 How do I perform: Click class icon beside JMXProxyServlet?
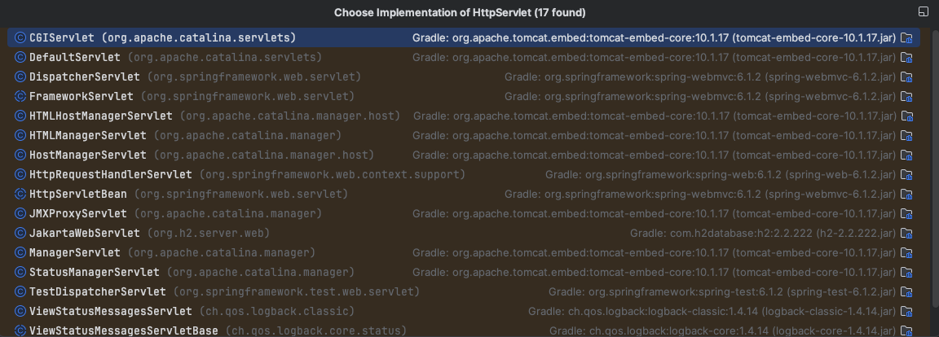pos(20,213)
